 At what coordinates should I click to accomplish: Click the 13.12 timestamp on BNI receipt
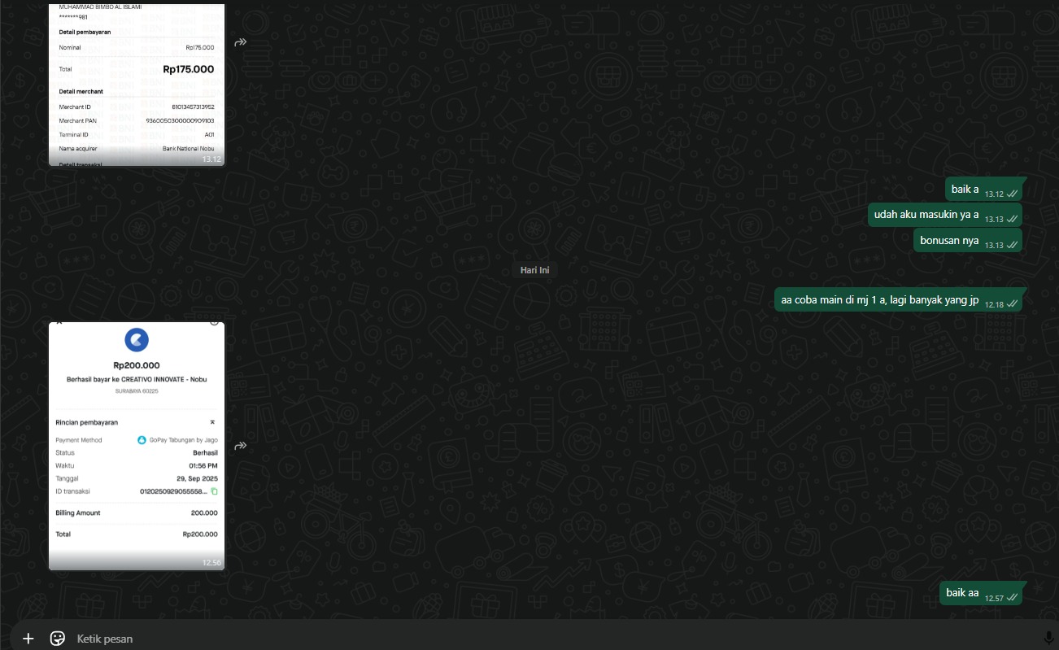211,159
